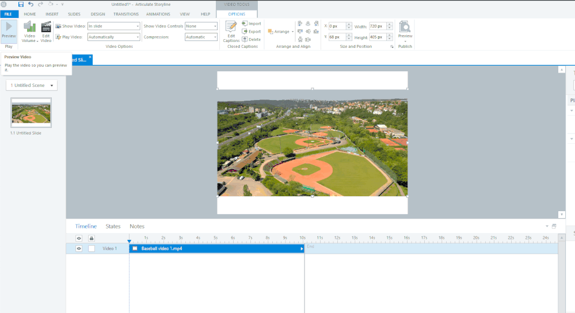Screen dimensions: 575x313
Task: Toggle the lock checkbox for Video 1
Action: click(91, 249)
